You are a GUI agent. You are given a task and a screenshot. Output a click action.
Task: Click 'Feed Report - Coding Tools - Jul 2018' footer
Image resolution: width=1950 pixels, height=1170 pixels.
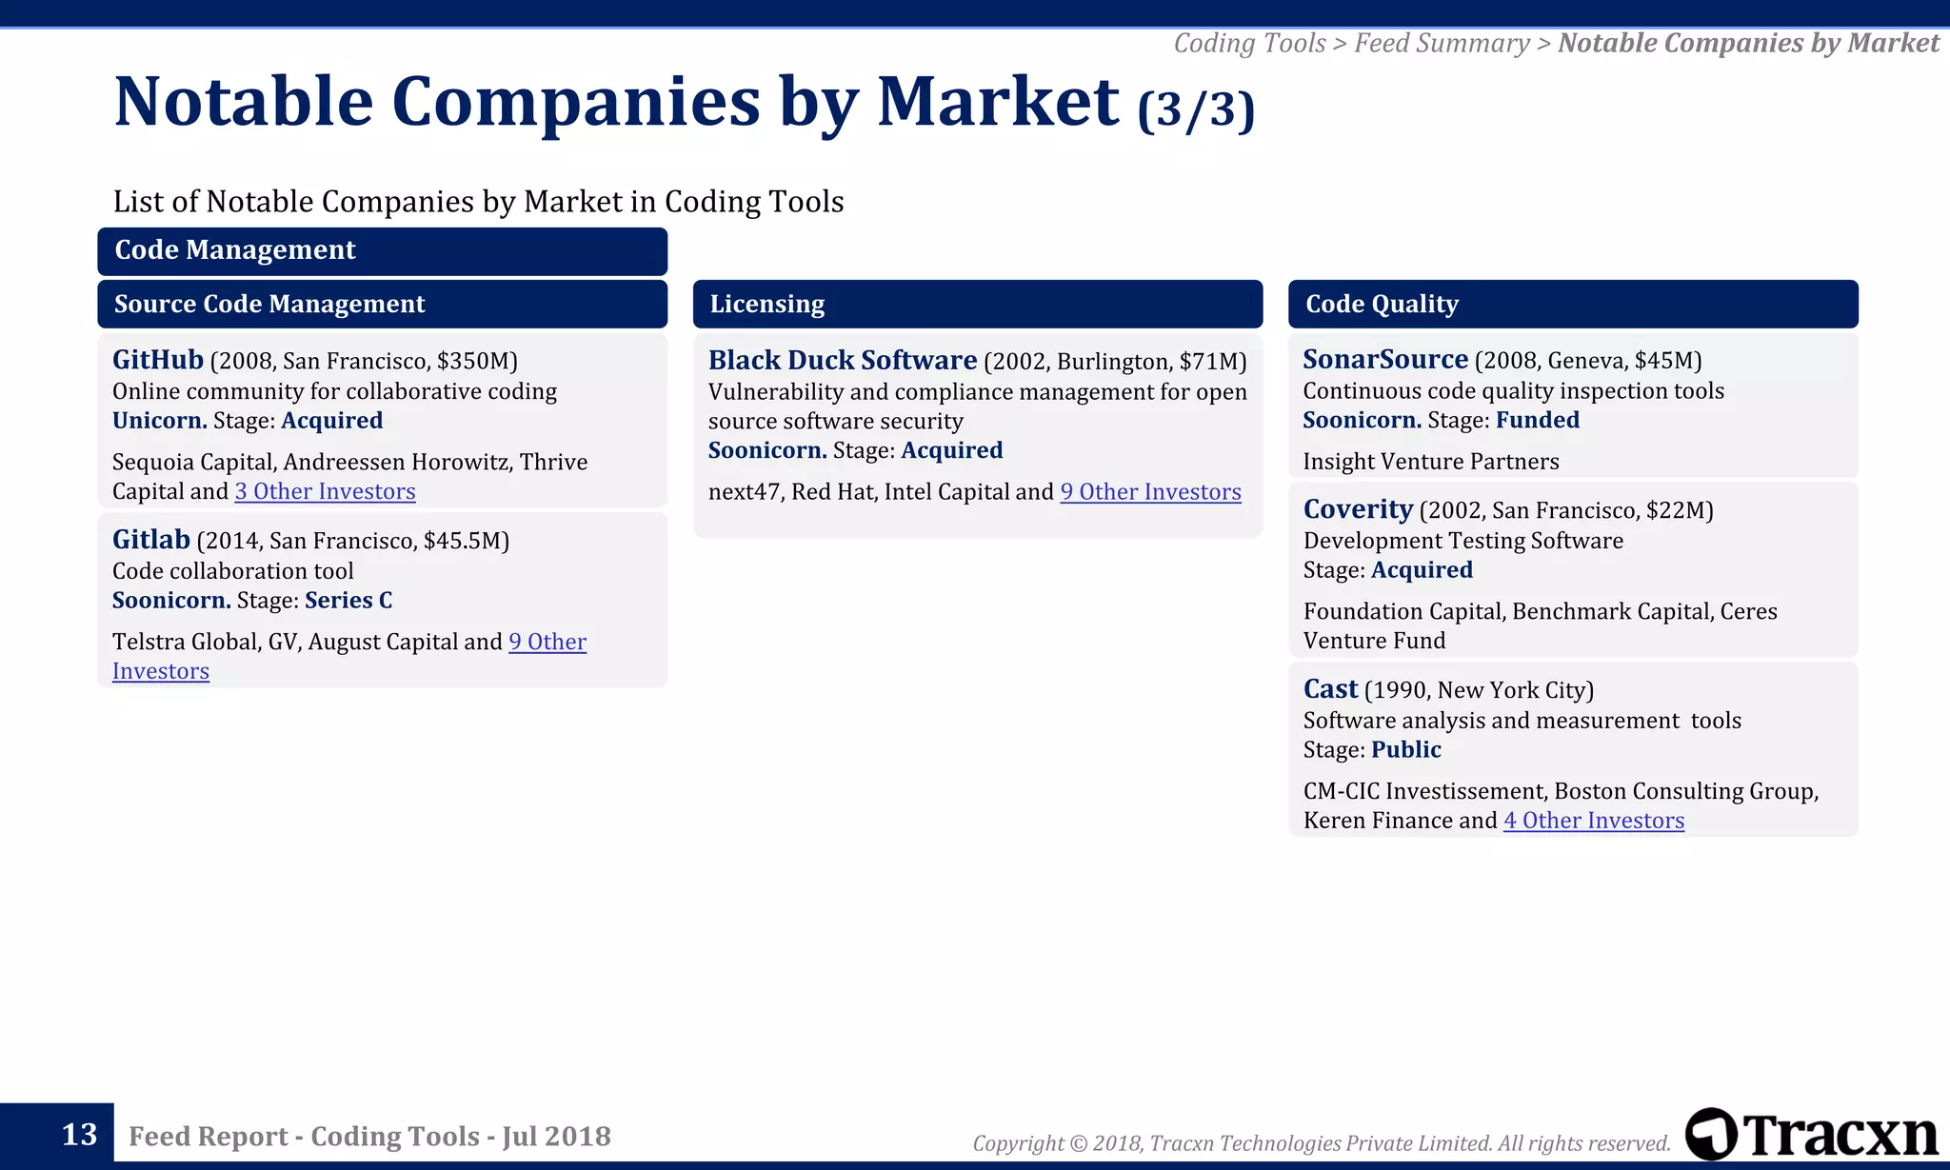pyautogui.click(x=369, y=1136)
